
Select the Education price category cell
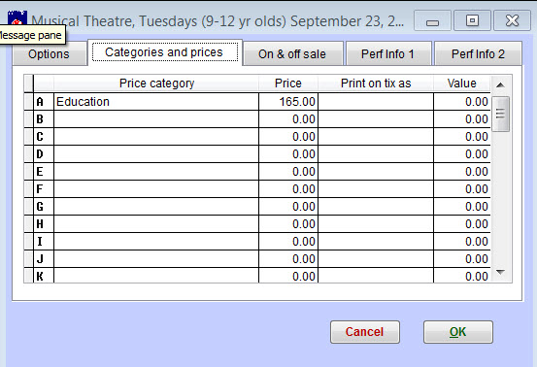click(x=156, y=102)
